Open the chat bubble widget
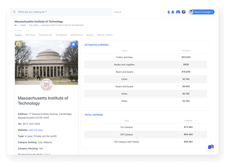229x167 pixels. click(x=211, y=147)
